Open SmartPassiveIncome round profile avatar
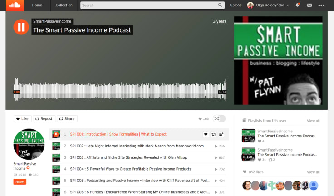Screen dimensions: 334x196 pyautogui.click(x=29, y=144)
